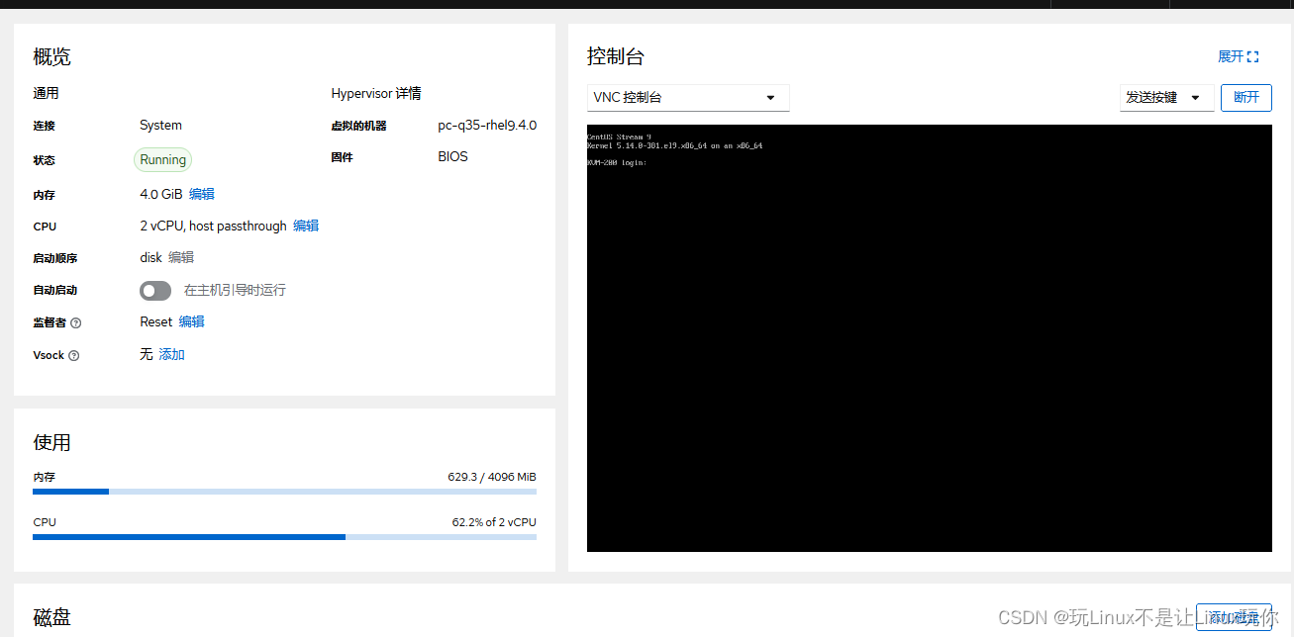Open the 发送按键 send key dropdown
This screenshot has width=1294, height=637.
pyautogui.click(x=1166, y=98)
